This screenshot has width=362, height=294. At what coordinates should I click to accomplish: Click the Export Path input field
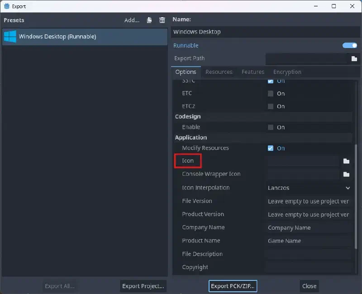[x=307, y=59]
